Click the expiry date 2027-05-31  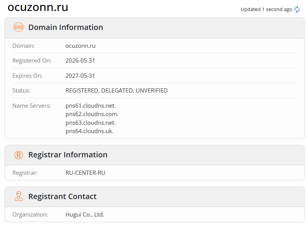80,76
